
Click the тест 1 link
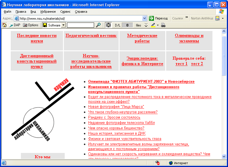pos(181,64)
